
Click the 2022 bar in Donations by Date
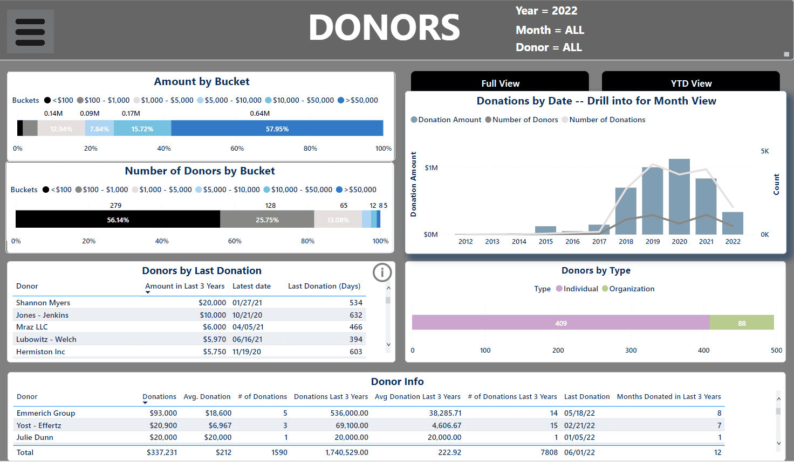733,223
